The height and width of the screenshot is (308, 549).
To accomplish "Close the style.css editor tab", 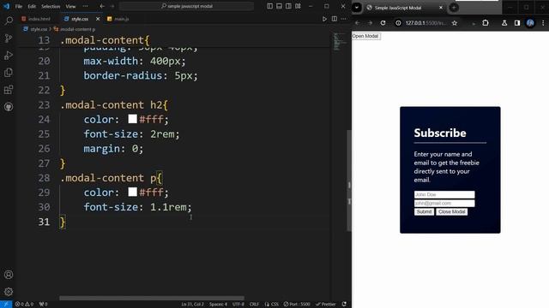I will tap(98, 19).
